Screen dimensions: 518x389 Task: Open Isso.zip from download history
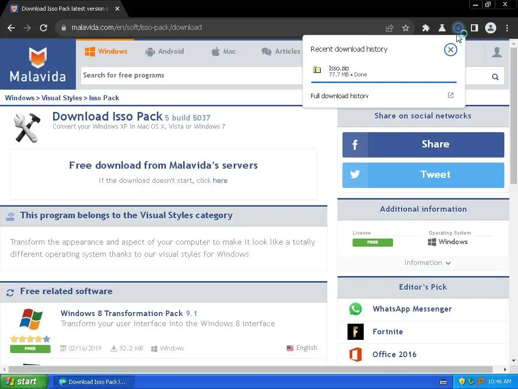tap(384, 71)
